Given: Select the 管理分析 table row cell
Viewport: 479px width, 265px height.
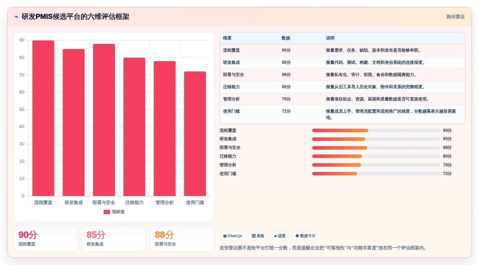Looking at the screenshot, I should 231,99.
